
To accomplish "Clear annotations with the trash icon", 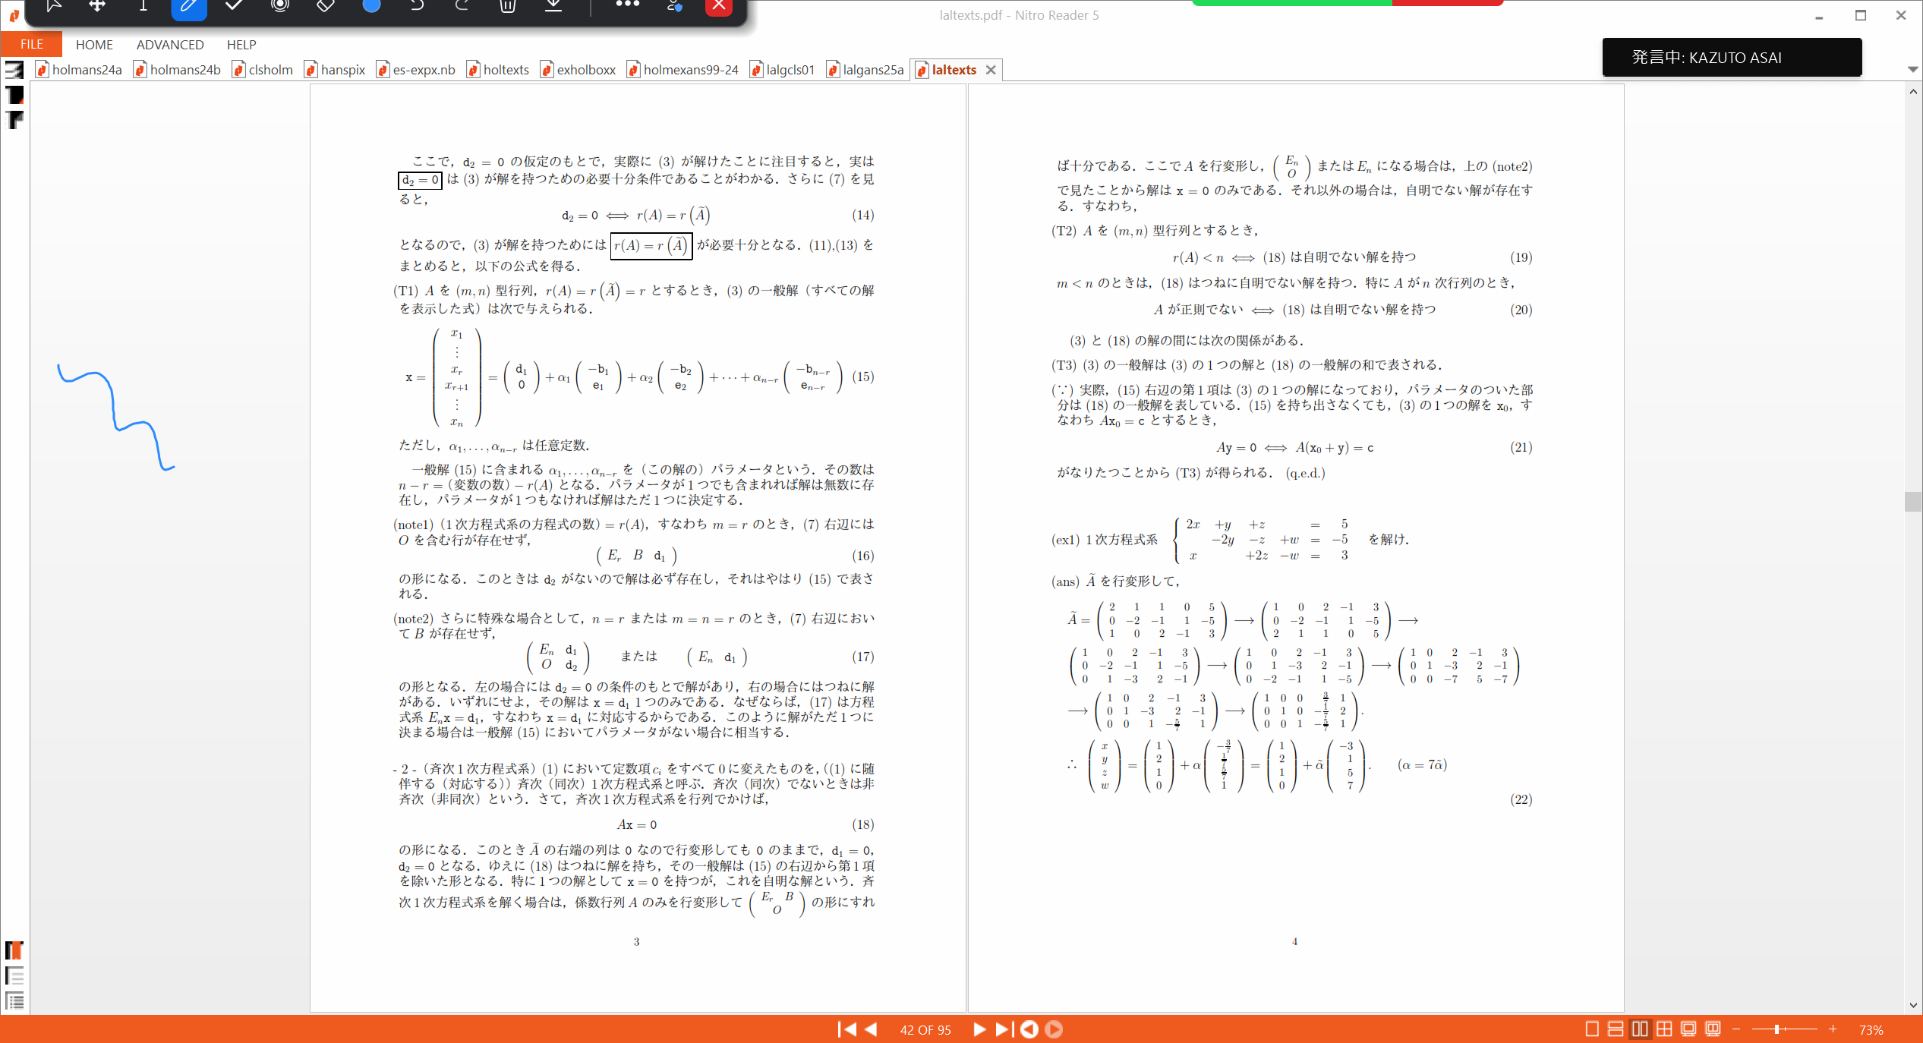I will point(508,6).
